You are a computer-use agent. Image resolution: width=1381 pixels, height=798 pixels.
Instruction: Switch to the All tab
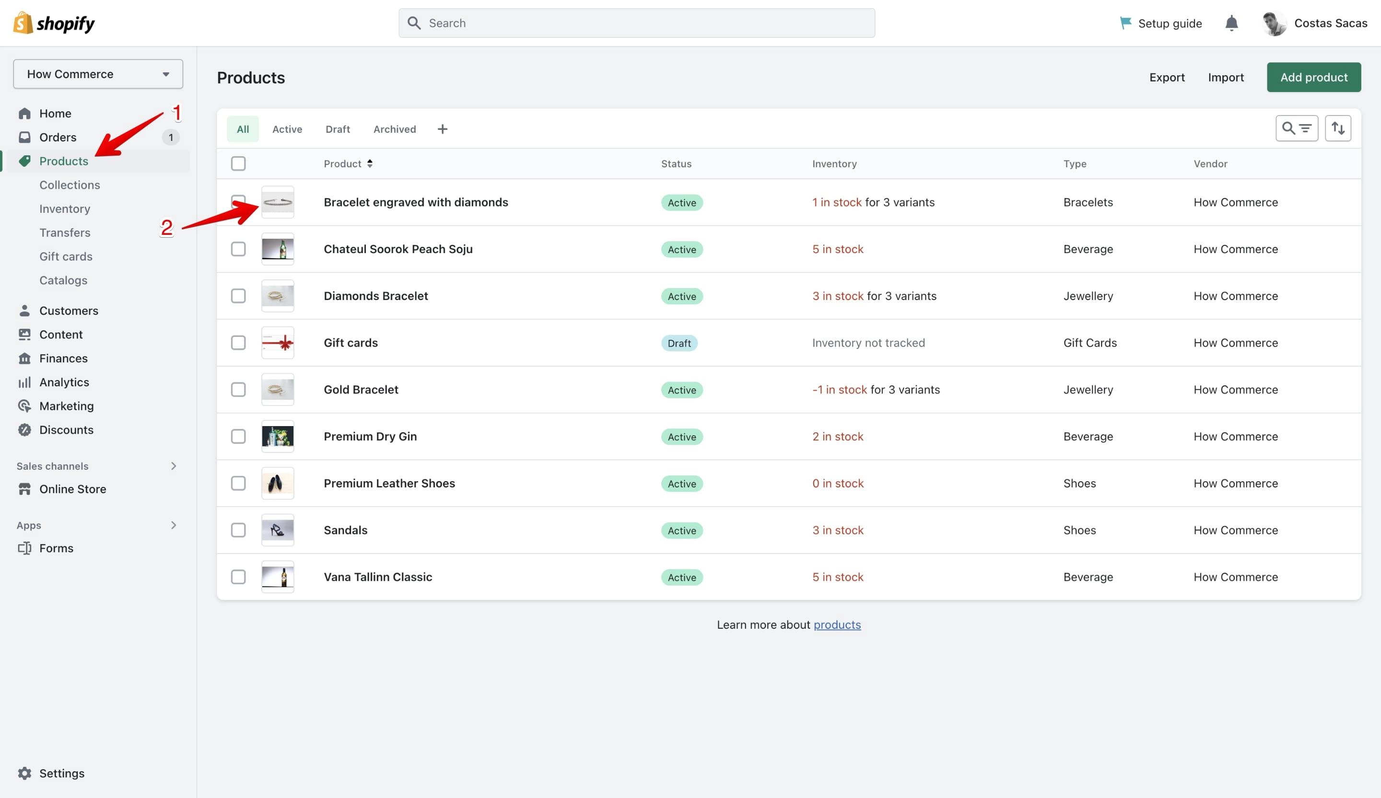243,129
